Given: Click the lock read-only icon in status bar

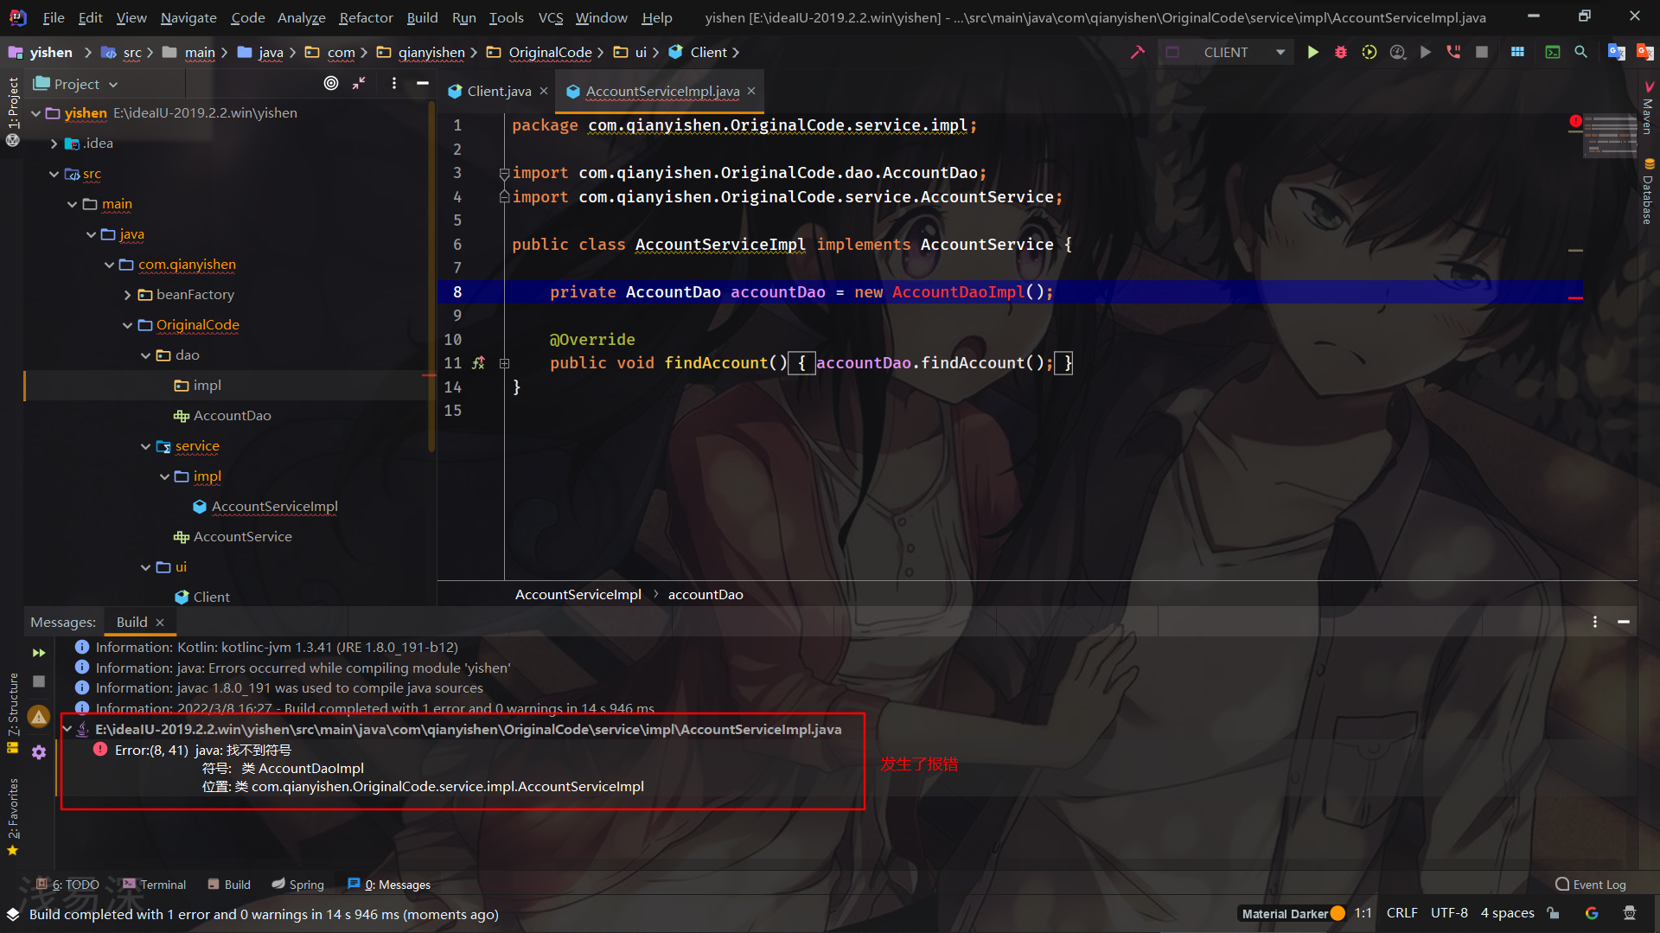Looking at the screenshot, I should [x=1554, y=913].
